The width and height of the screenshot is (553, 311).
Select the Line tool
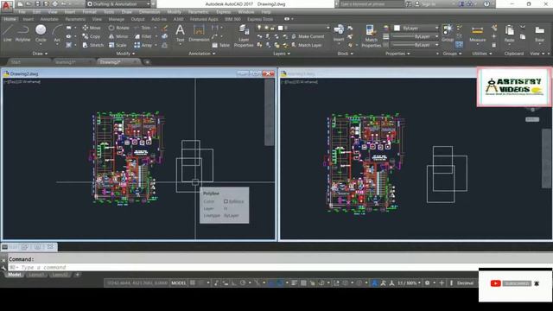coord(8,34)
